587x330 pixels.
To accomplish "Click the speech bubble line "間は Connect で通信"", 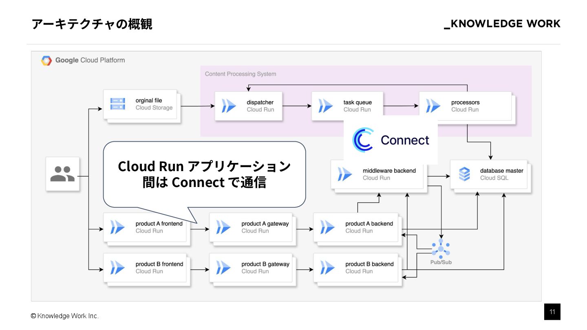I will tap(204, 182).
